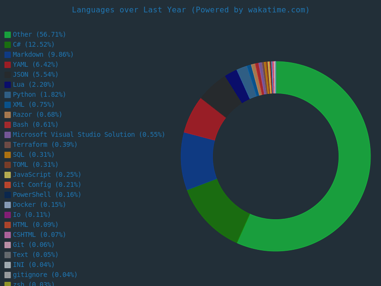The height and width of the screenshot is (286, 381).
Task: Click the Docker legend color swatch
Action: [8, 205]
